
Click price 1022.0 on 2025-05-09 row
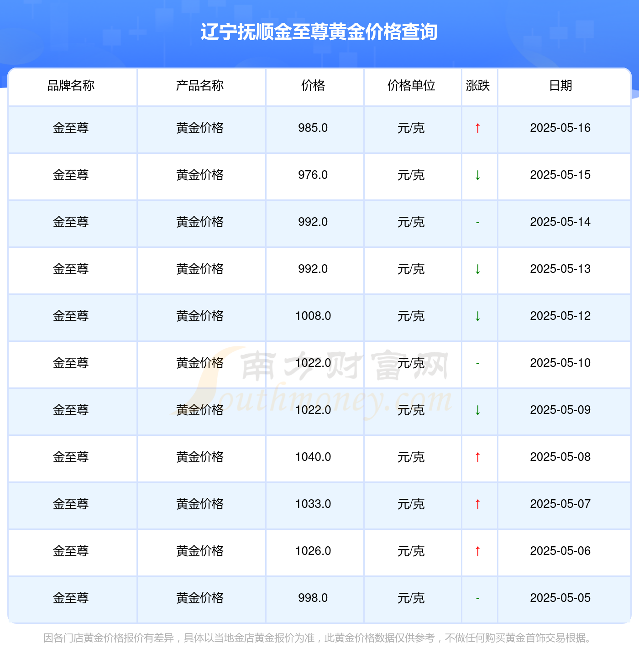pos(313,410)
